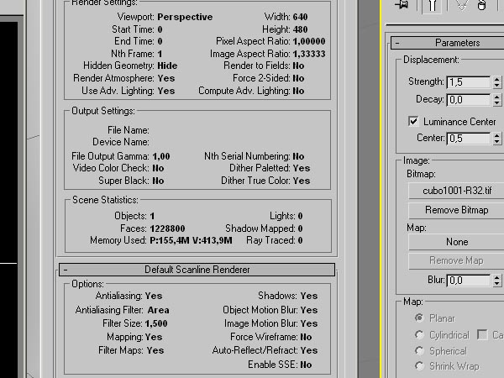Click the Strength input field
Image resolution: width=504 pixels, height=378 pixels.
469,82
